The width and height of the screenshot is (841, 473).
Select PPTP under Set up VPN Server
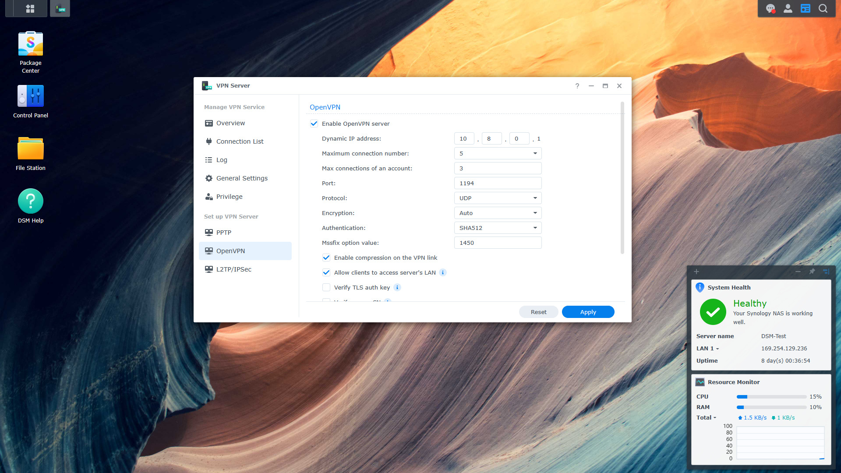pyautogui.click(x=245, y=233)
